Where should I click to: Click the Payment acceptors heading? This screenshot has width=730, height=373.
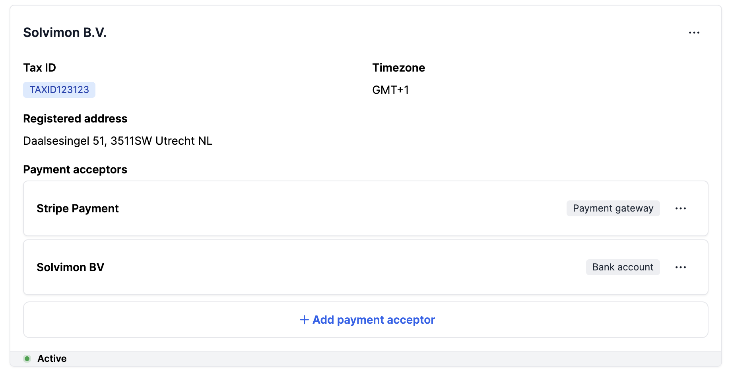(x=75, y=169)
